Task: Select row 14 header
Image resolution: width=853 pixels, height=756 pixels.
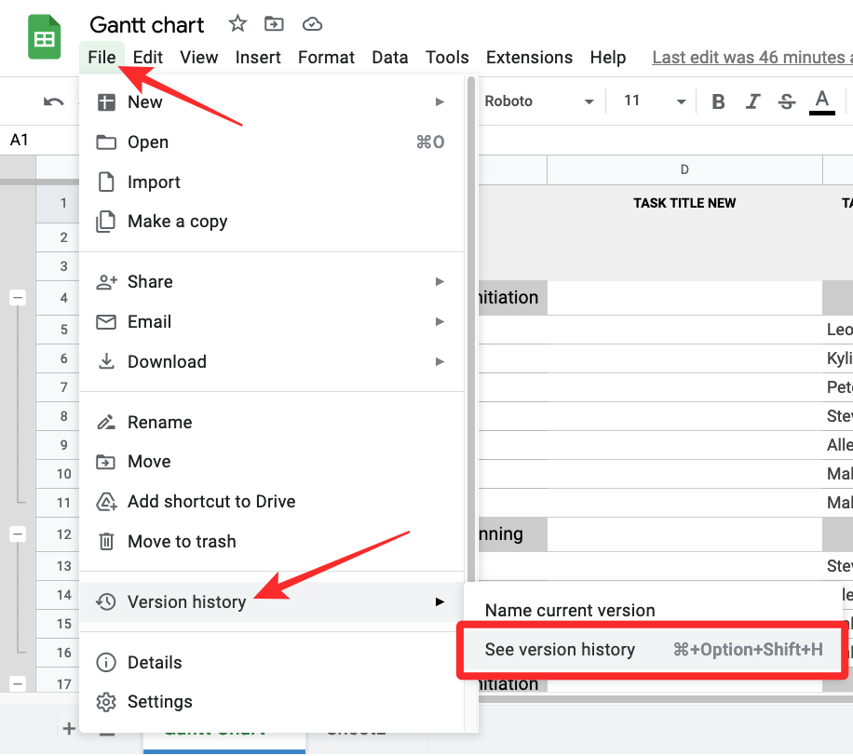Action: 58,595
